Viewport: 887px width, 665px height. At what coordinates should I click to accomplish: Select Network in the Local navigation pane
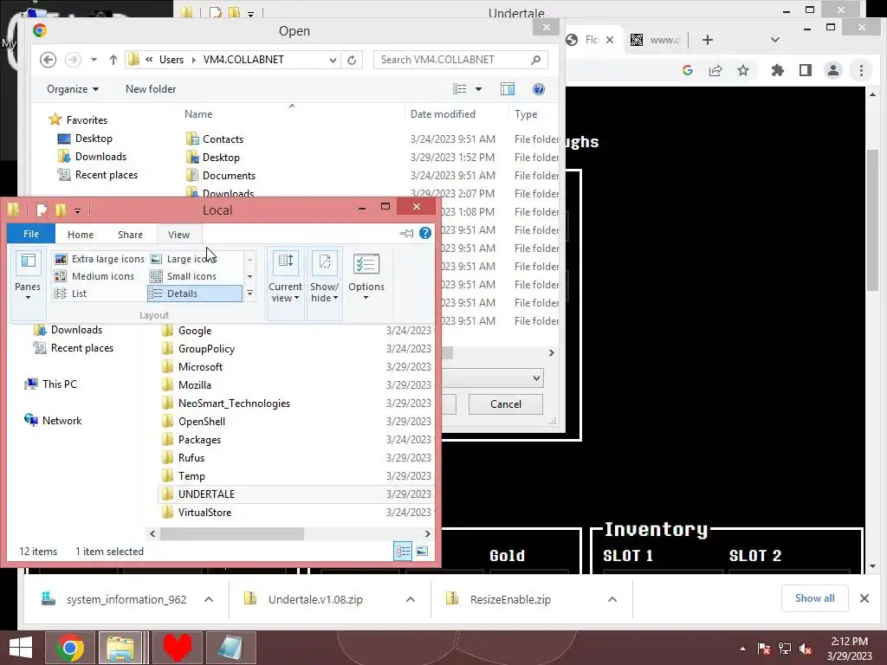53,420
